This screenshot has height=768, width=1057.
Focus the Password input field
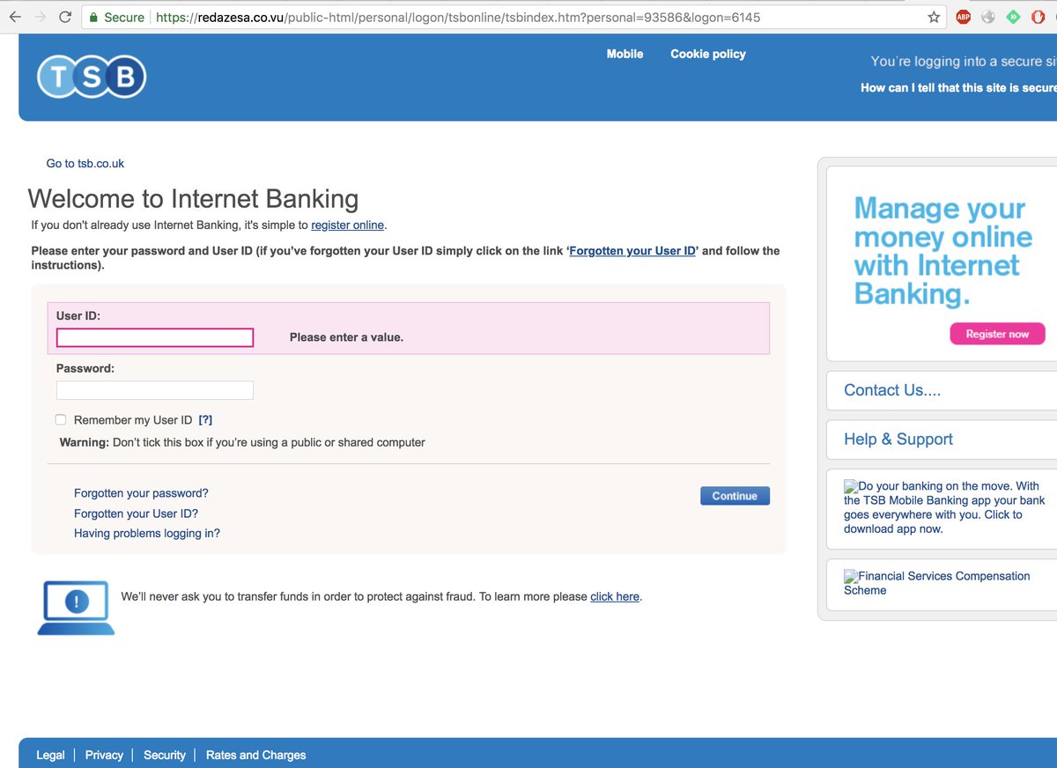click(x=155, y=390)
